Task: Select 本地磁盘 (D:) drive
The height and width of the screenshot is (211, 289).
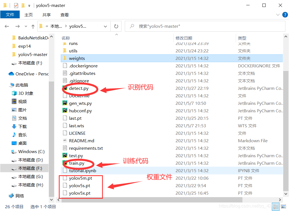Action: tap(27, 160)
